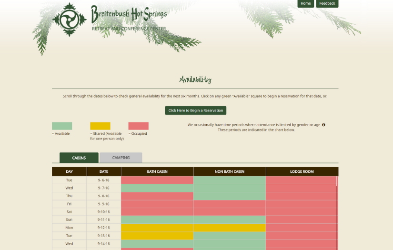Click the Breitenbush Hot Springs title text
The width and height of the screenshot is (393, 250).
[x=129, y=14]
